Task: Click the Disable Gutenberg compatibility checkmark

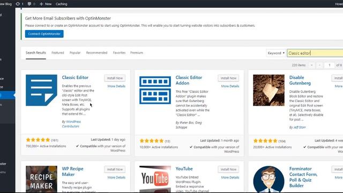Action: coord(305,147)
